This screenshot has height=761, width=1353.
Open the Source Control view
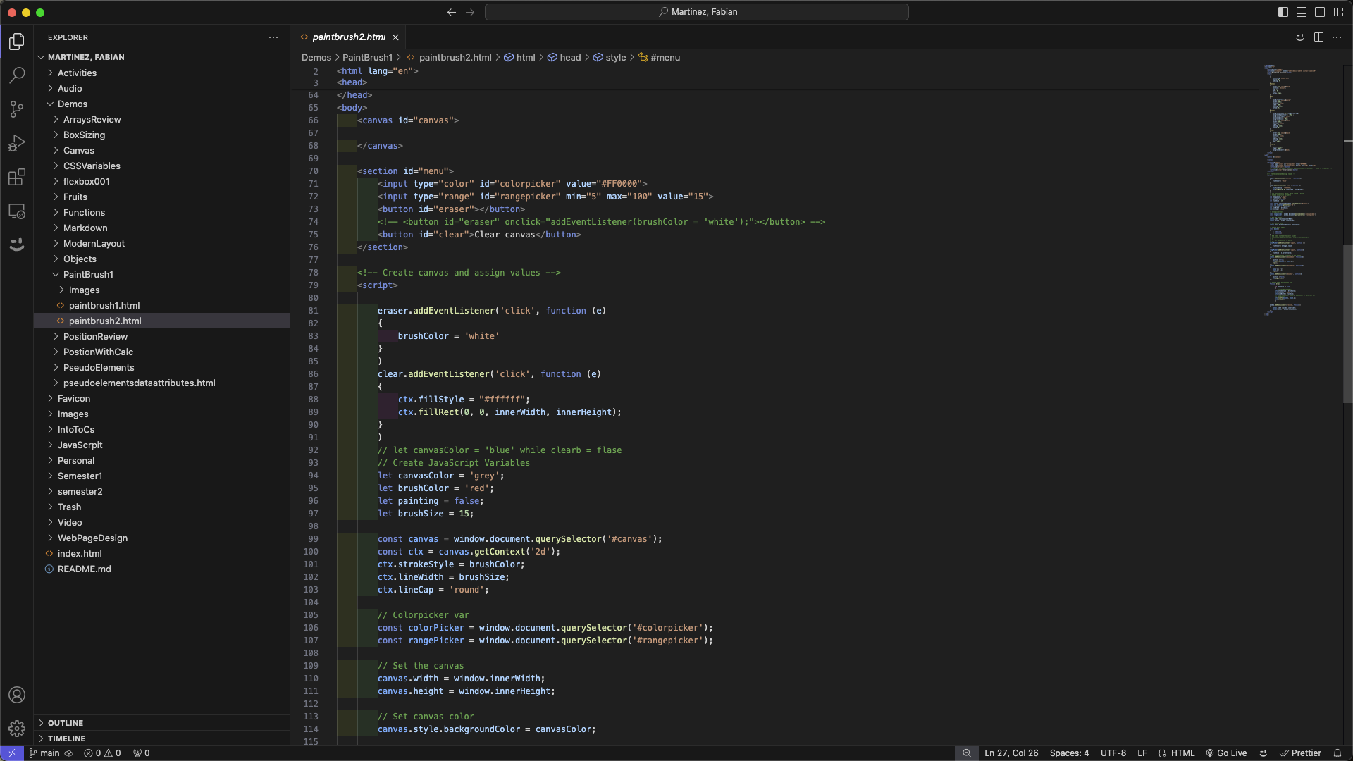click(17, 109)
